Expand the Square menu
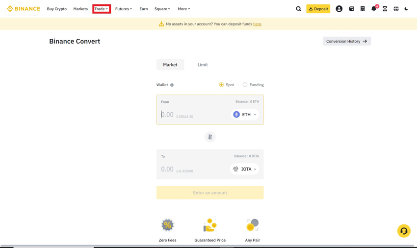Image resolution: width=417 pixels, height=248 pixels. [162, 9]
